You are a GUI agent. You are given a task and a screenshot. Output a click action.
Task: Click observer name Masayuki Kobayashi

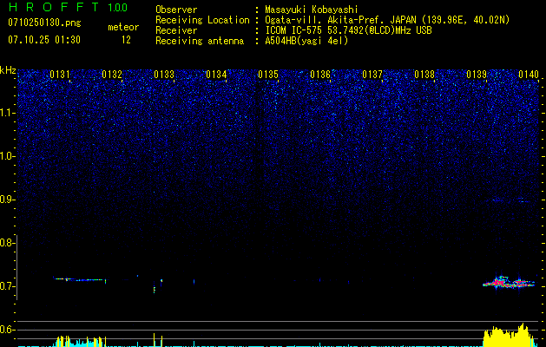[312, 10]
